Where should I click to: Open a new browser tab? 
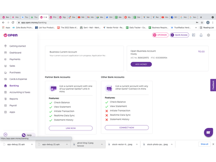point(201,17)
